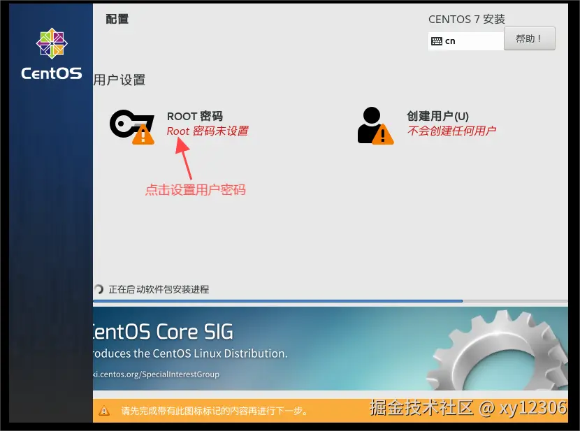Screen dimensions: 580x431
Task: Click the red text Root 密码未设置
Action: click(x=208, y=131)
